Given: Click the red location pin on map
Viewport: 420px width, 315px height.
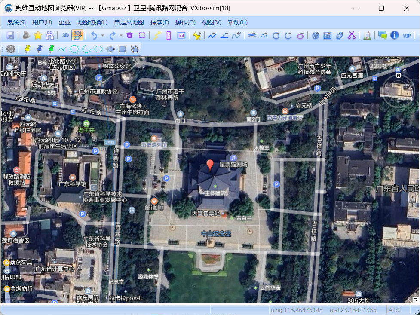Looking at the screenshot, I should pyautogui.click(x=210, y=165).
